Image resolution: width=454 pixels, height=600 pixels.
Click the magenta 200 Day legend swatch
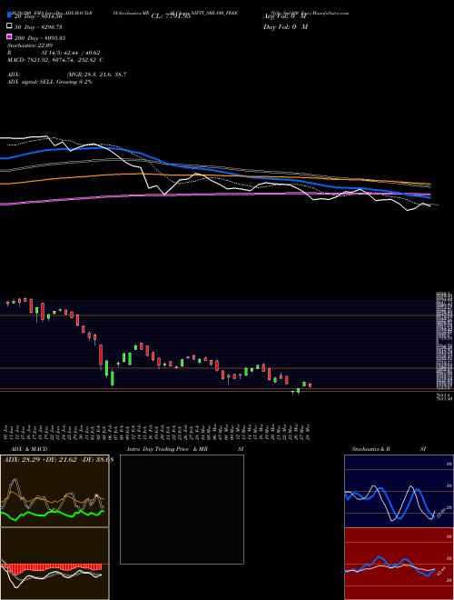pyautogui.click(x=10, y=37)
